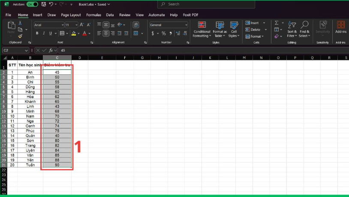Open Cell Styles gallery
Image resolution: width=349 pixels, height=197 pixels.
coord(234,29)
